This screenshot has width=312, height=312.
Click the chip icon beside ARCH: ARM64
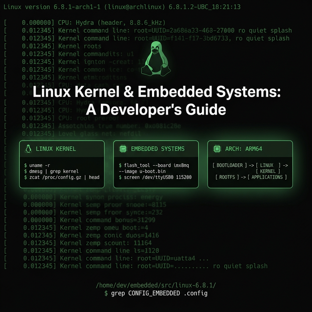(217, 149)
